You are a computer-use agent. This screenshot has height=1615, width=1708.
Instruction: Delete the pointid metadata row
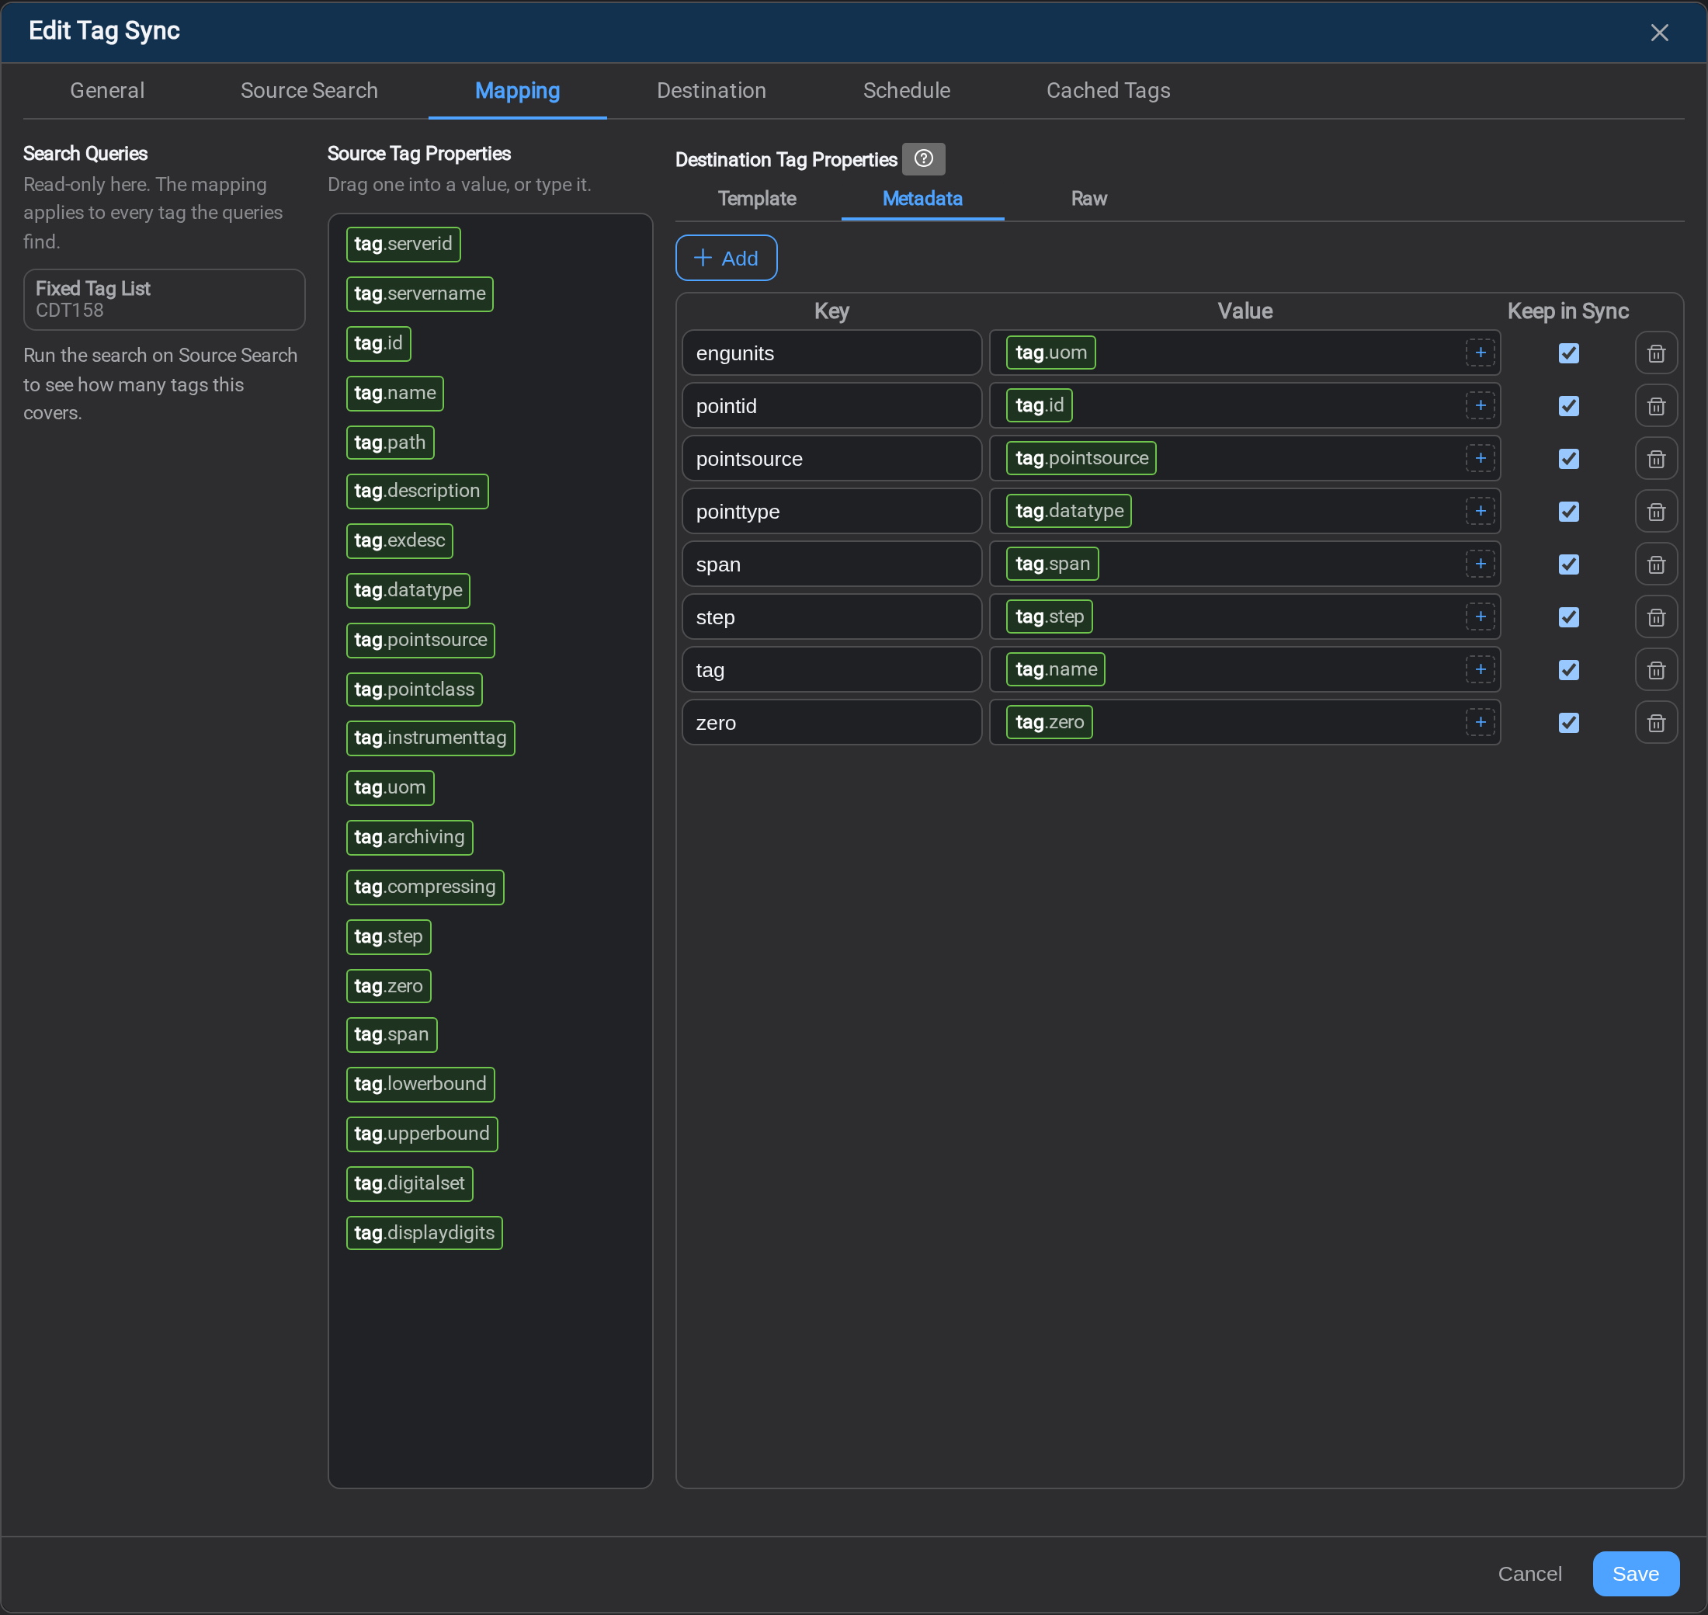[1655, 405]
